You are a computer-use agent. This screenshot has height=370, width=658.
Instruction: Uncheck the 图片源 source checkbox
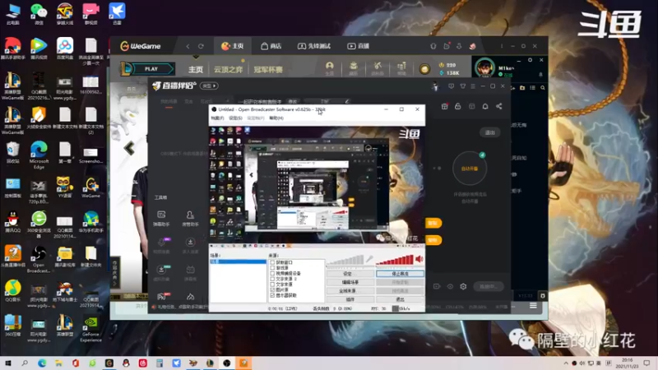tap(272, 290)
